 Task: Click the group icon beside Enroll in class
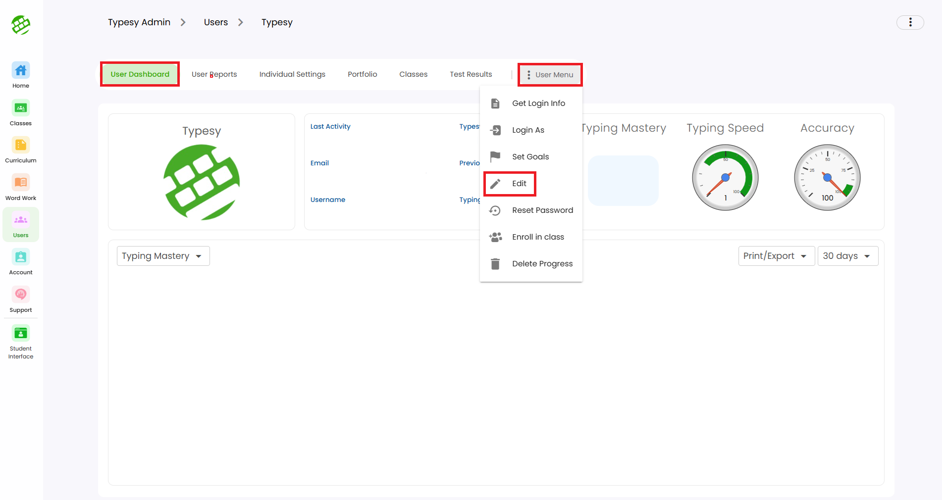(x=495, y=237)
